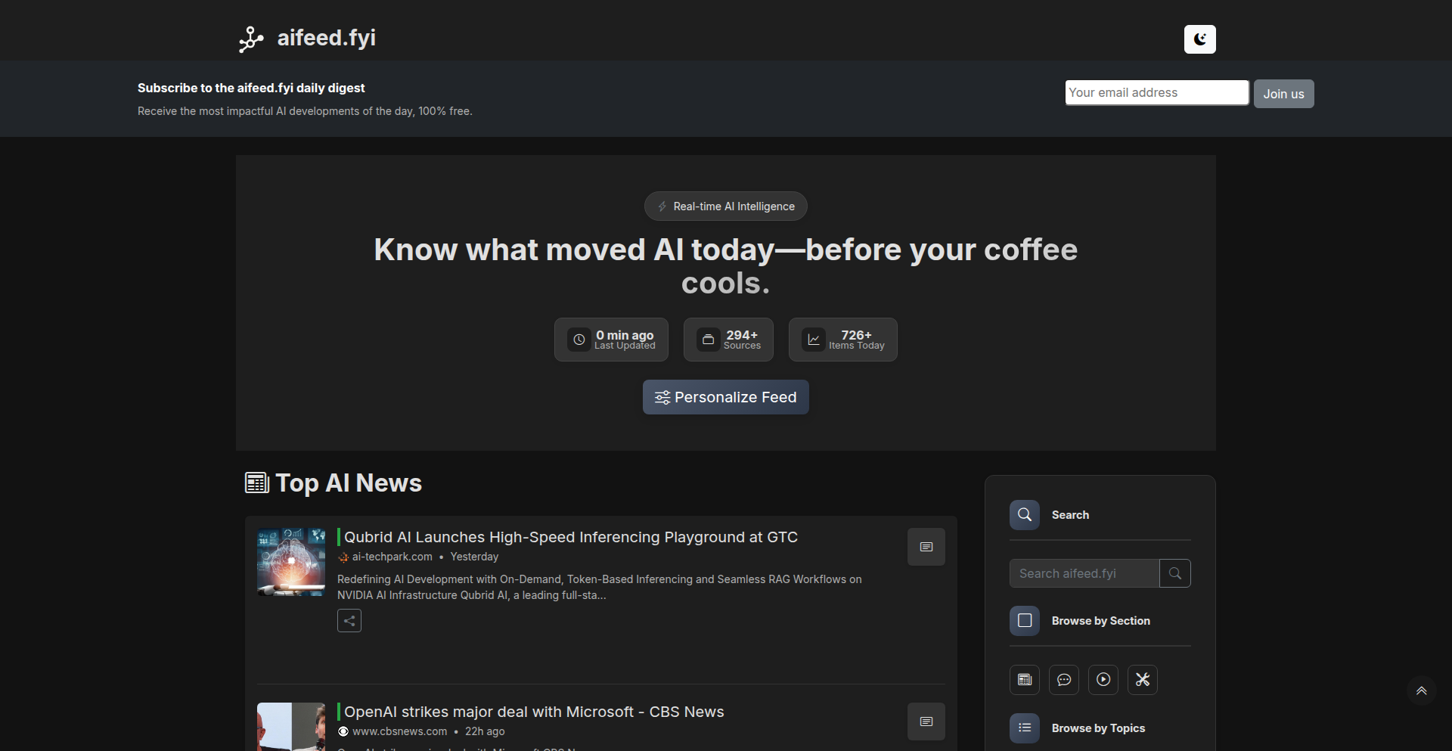Click the 0 min ago Last Updated text
Viewport: 1452px width, 751px height.
[x=625, y=340]
